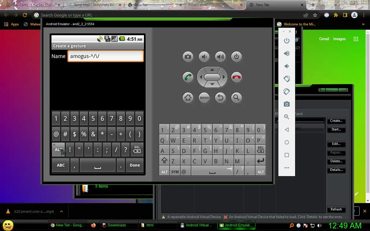Toggle ALT key on phone soft keyboard
The height and width of the screenshot is (231, 370).
coord(58,150)
